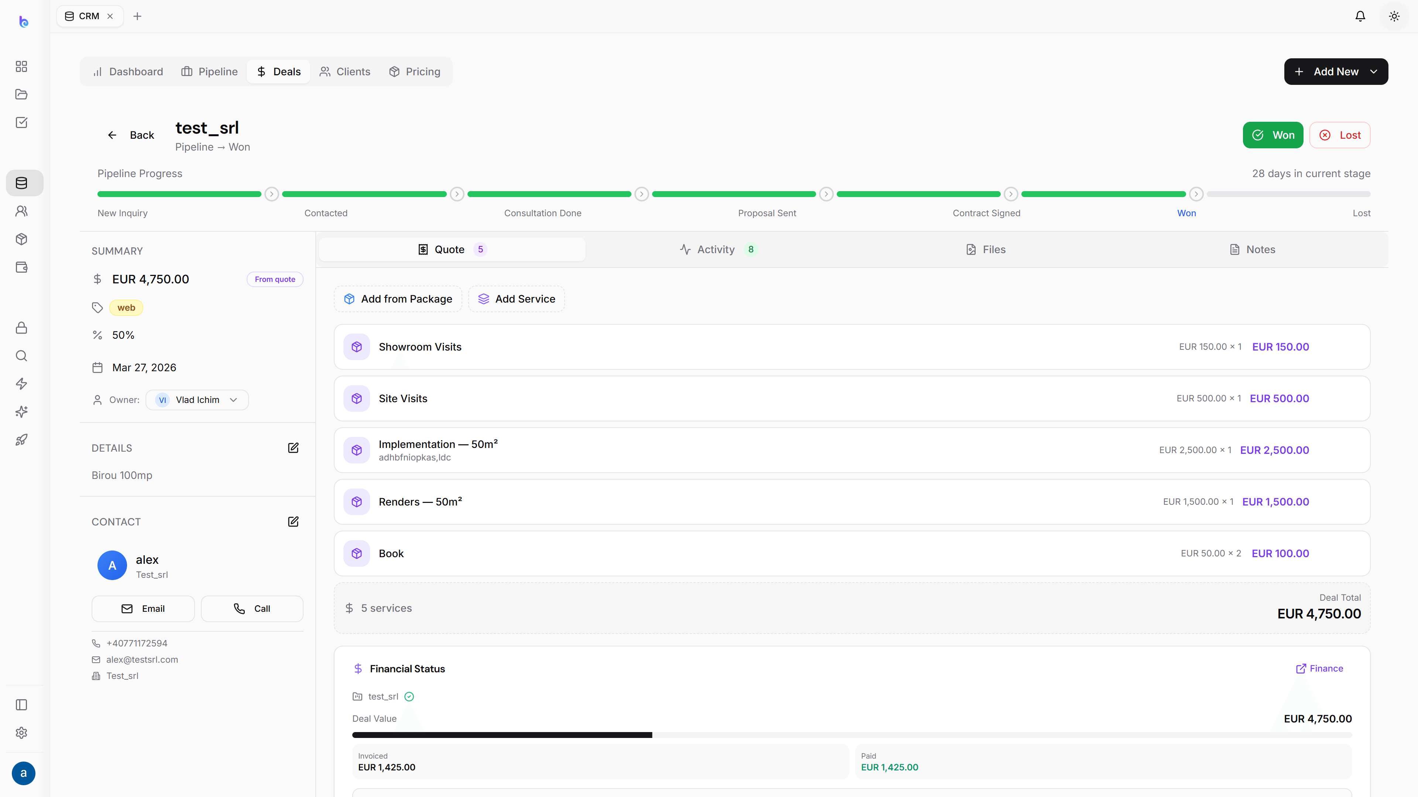
Task: Open the Notes tab
Action: [1252, 250]
